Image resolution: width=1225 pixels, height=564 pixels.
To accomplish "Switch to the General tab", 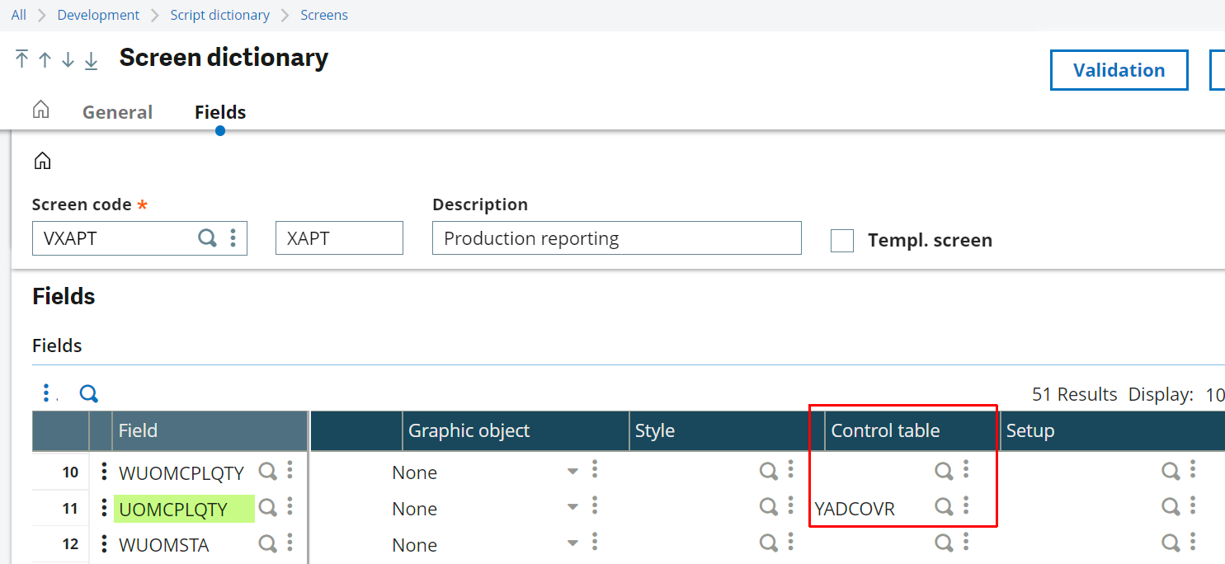I will pyautogui.click(x=117, y=112).
